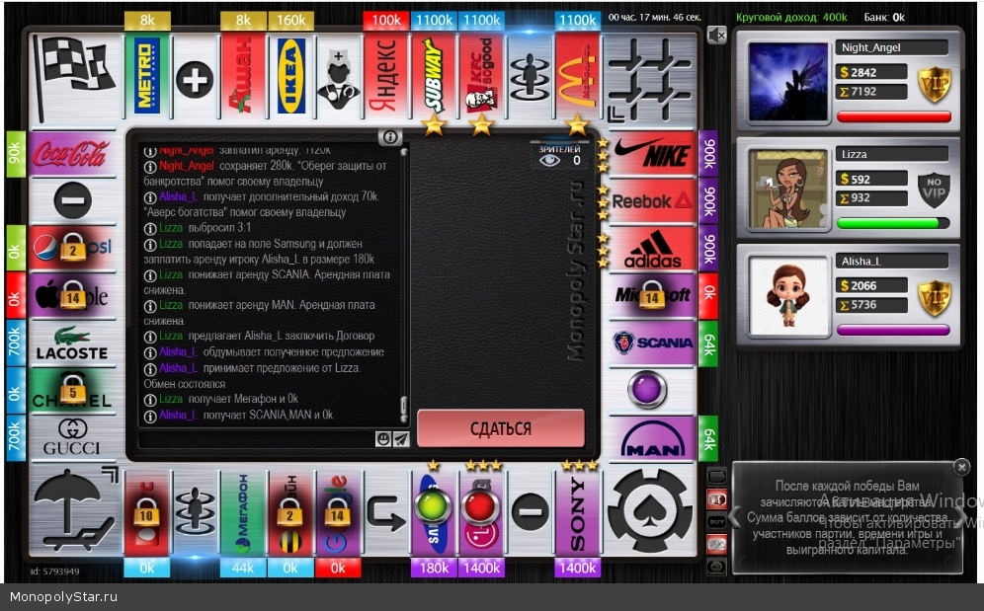
Task: Open Lizza's avatar picture
Action: click(788, 189)
